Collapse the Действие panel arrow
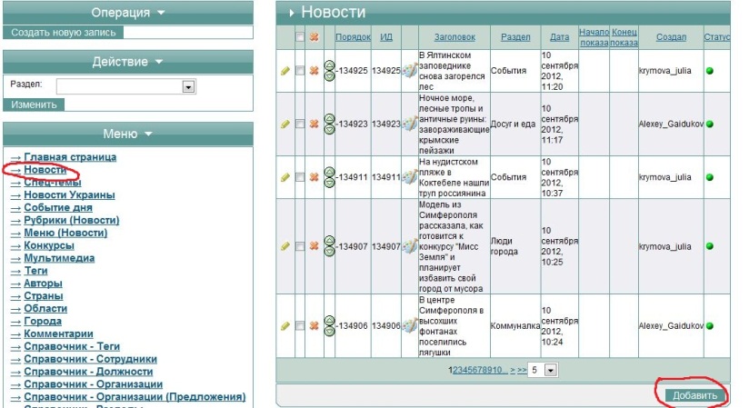The width and height of the screenshot is (749, 408). tap(159, 62)
